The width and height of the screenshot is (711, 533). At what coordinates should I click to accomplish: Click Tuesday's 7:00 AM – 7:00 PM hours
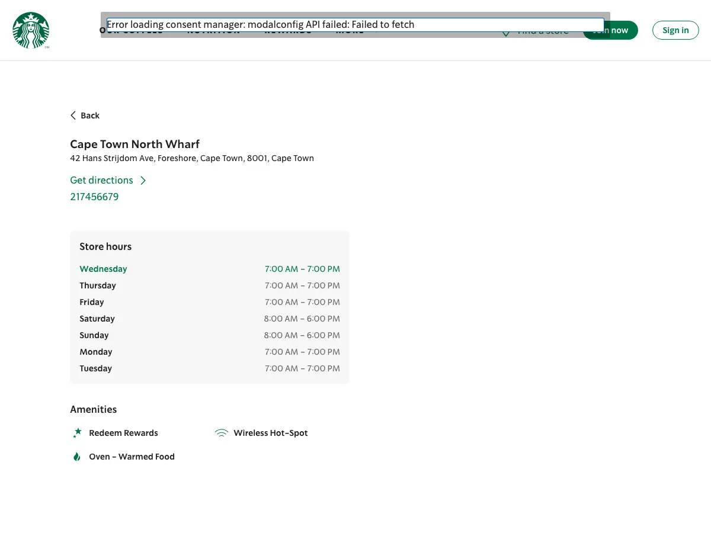pos(302,368)
